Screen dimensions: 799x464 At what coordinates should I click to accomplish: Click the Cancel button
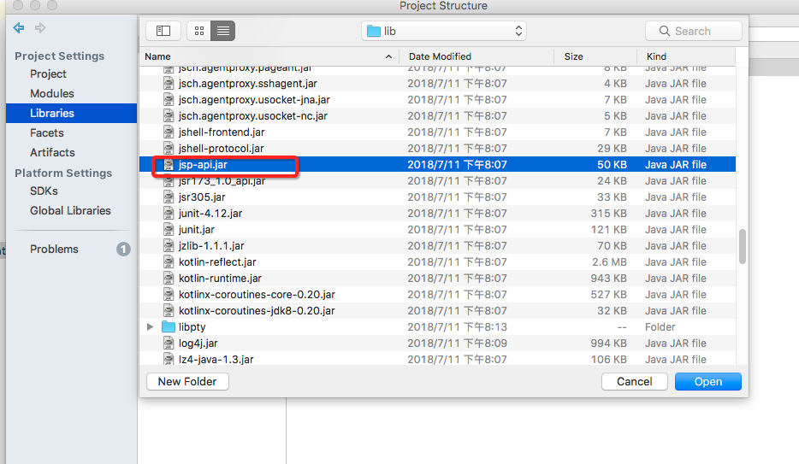[x=635, y=382]
